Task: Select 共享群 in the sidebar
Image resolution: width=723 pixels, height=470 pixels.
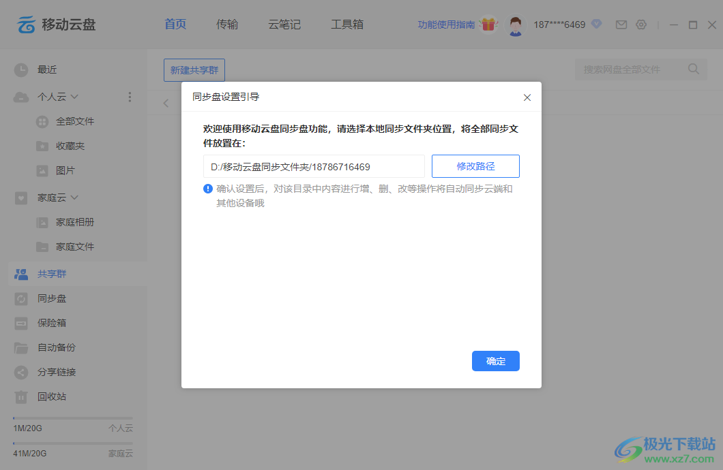Action: tap(78, 274)
